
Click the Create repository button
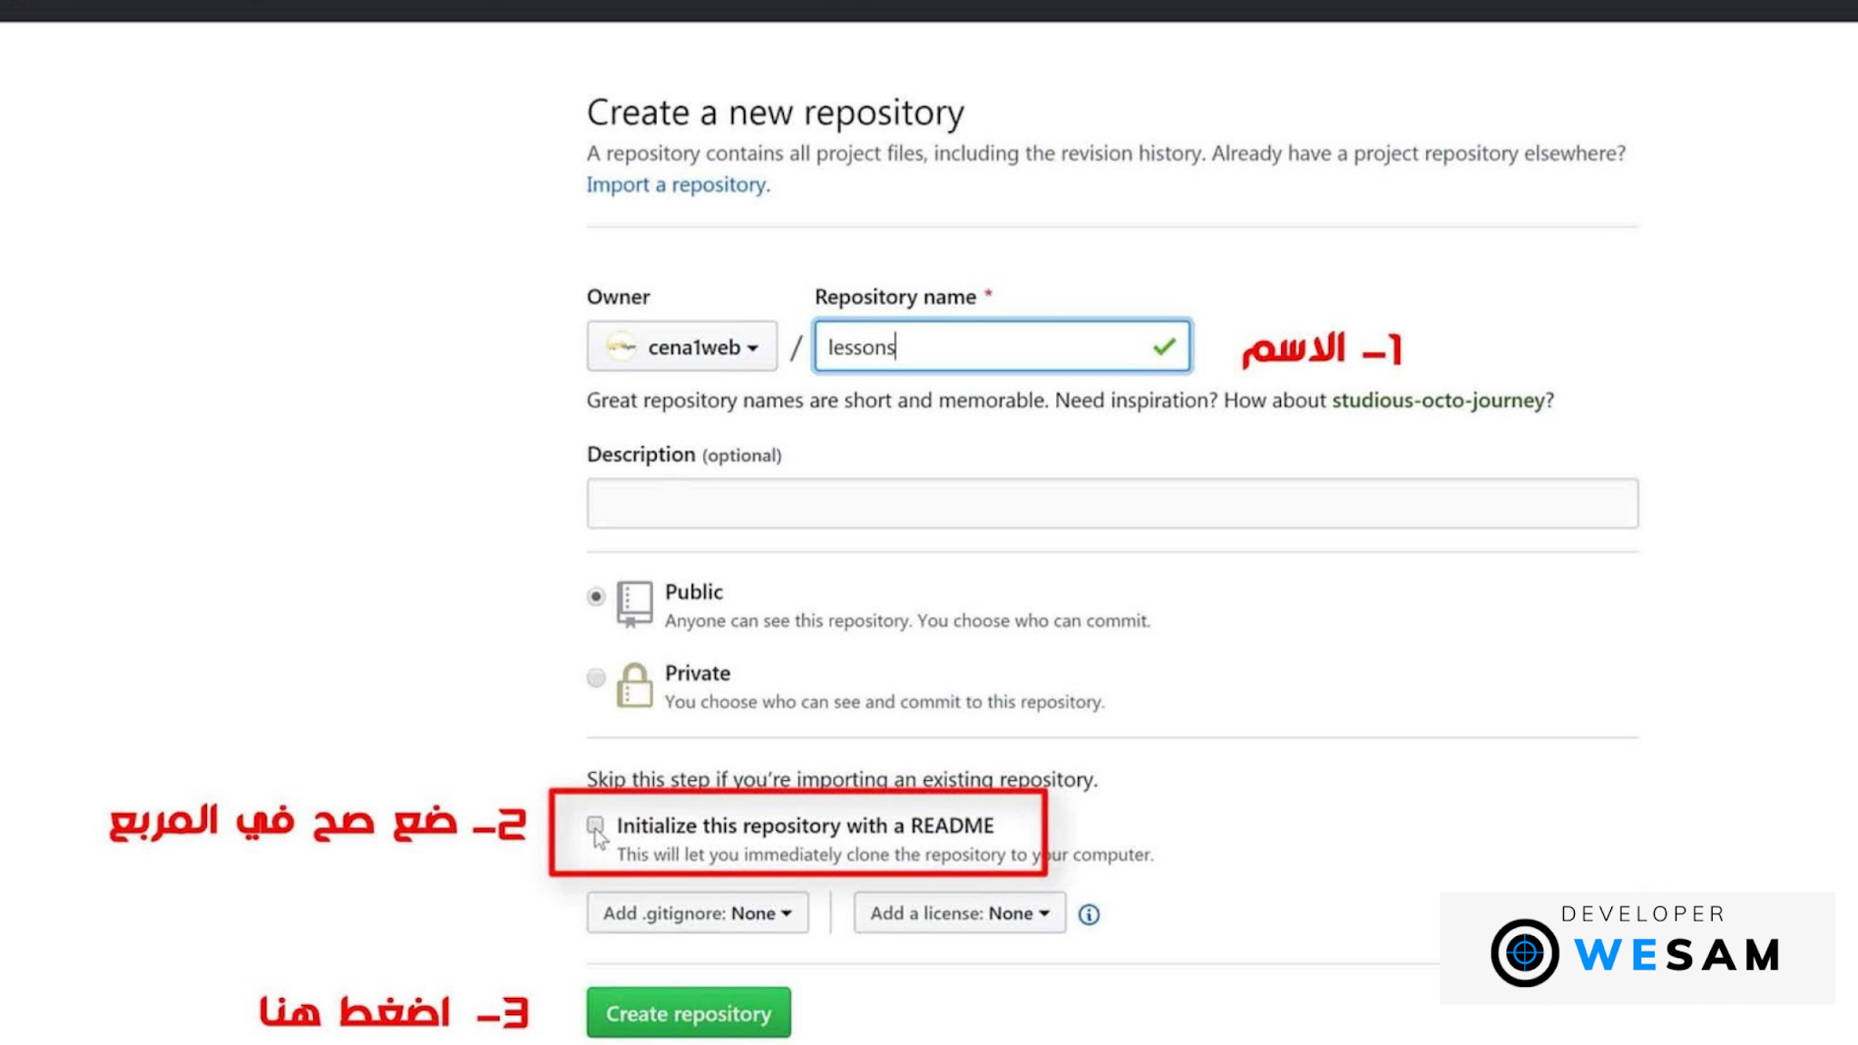click(x=689, y=1013)
